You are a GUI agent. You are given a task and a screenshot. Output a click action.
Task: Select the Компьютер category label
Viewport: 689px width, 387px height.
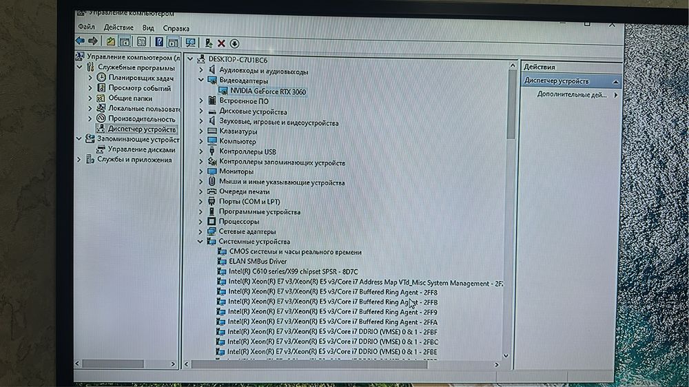[237, 141]
